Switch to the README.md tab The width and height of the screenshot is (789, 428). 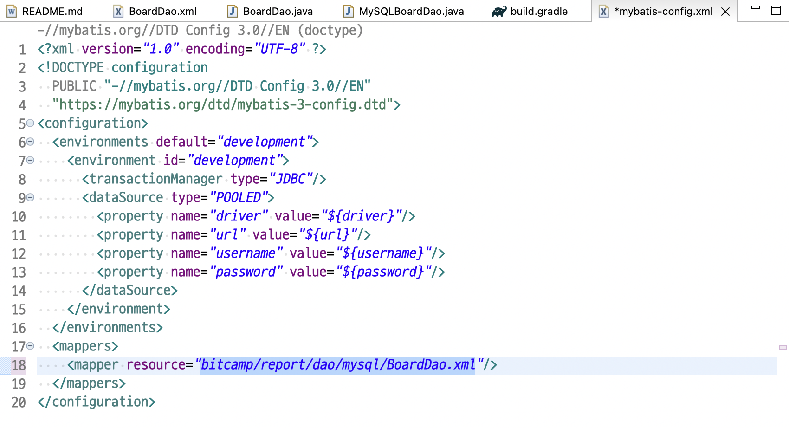tap(45, 11)
